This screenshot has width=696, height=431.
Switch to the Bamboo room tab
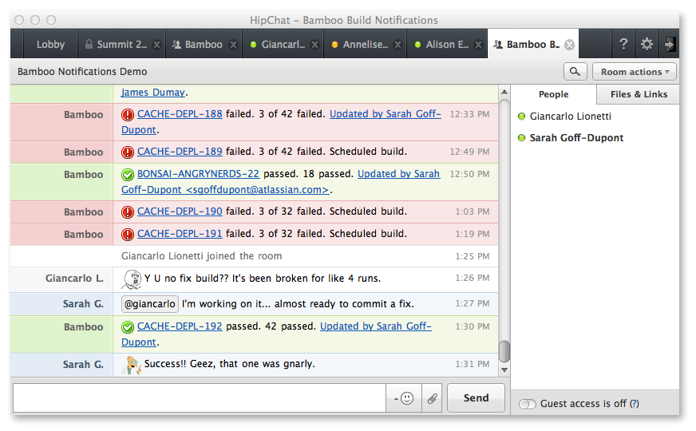tap(204, 45)
